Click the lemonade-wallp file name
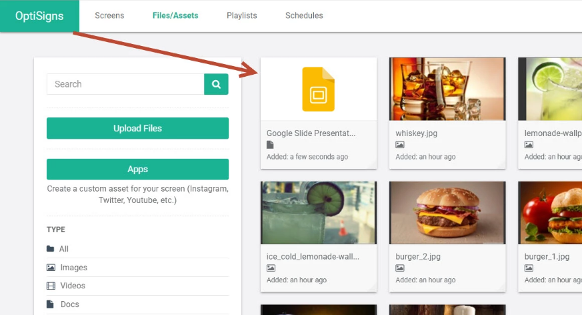This screenshot has height=315, width=582. click(553, 133)
